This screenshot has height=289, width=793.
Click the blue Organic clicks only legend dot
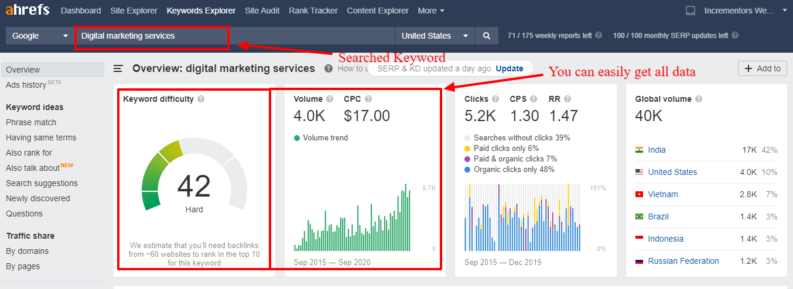(467, 170)
